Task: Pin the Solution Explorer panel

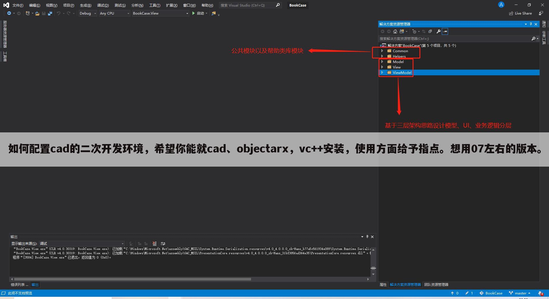Action: [531, 24]
